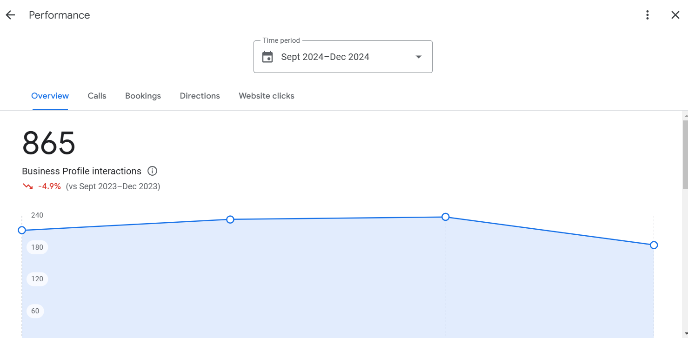Switch to the Website clicks tab
The image size is (688, 338).
click(266, 96)
